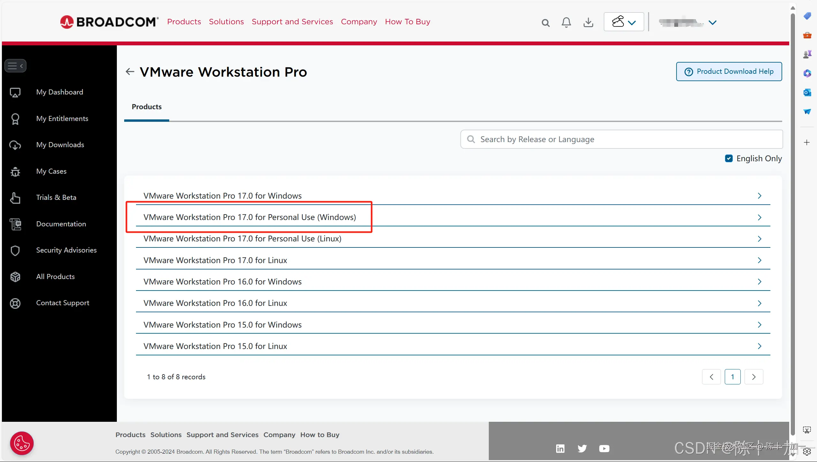This screenshot has height=462, width=817.
Task: Open cookie settings round button
Action: pyautogui.click(x=22, y=443)
